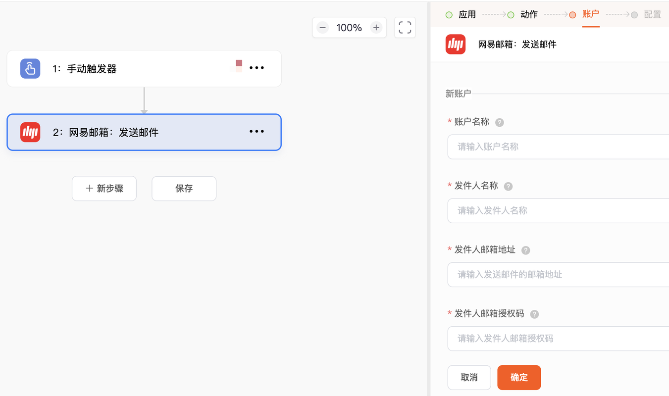The image size is (669, 396).
Task: Click the 保存 button
Action: pos(184,189)
